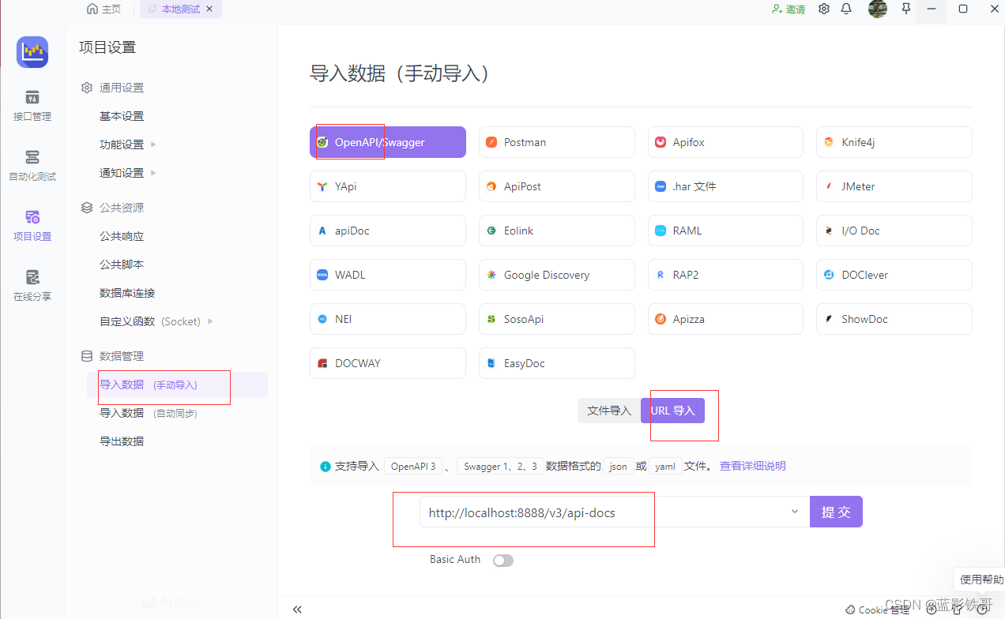Choose RAML import format
1005x619 pixels.
726,231
